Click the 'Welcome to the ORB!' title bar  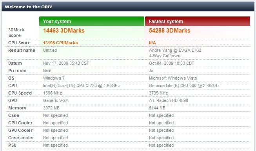coord(128,7)
